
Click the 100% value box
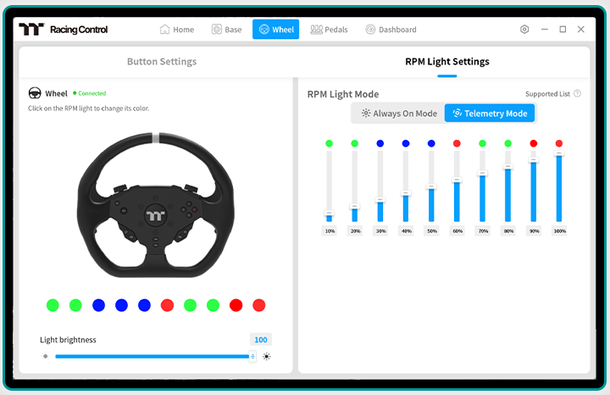[x=560, y=231]
